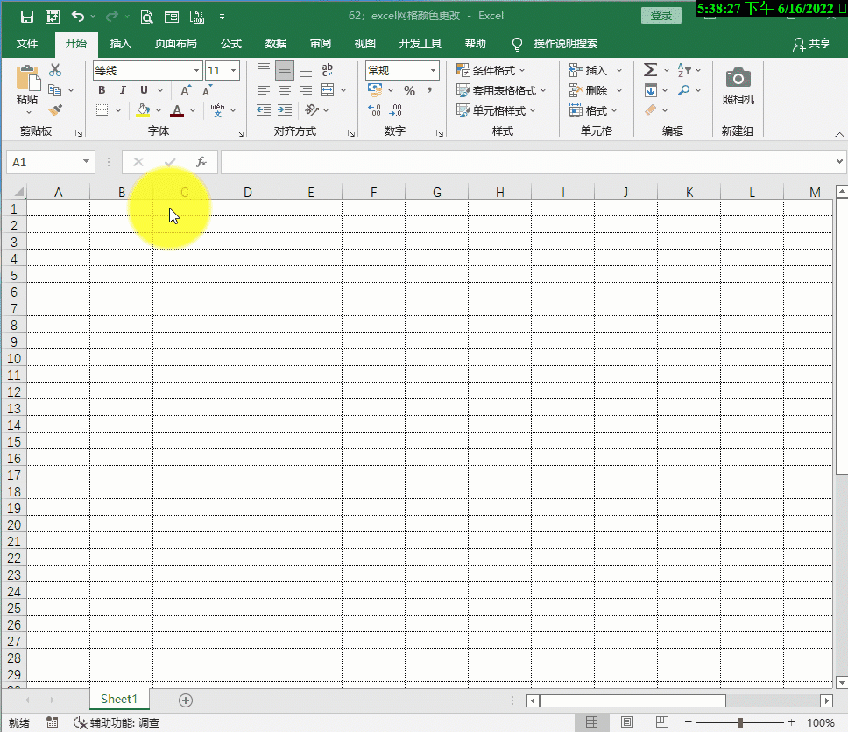The width and height of the screenshot is (848, 732).
Task: Open Sort and Filter icon
Action: tap(684, 70)
